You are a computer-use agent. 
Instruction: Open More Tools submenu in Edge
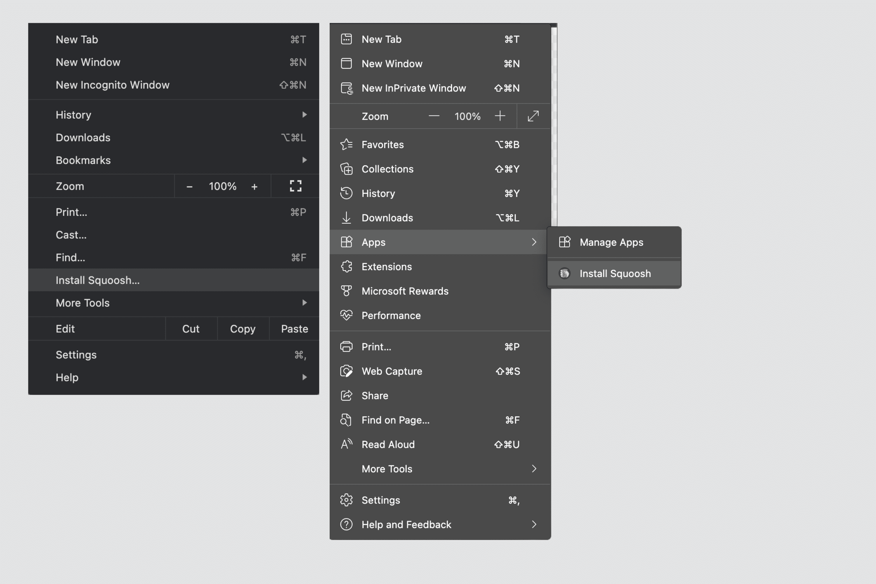coord(440,469)
